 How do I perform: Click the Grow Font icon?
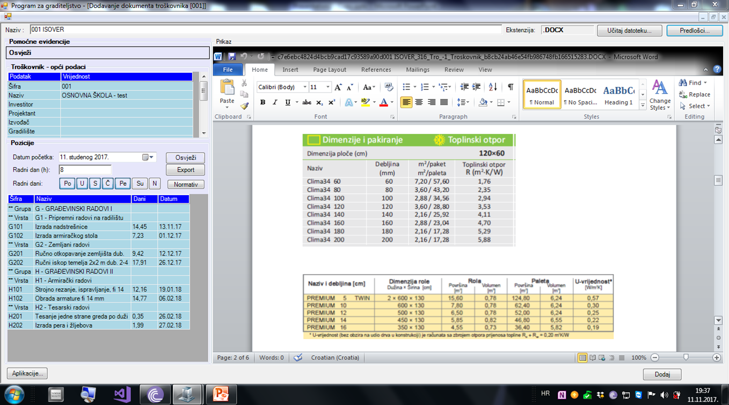(338, 87)
